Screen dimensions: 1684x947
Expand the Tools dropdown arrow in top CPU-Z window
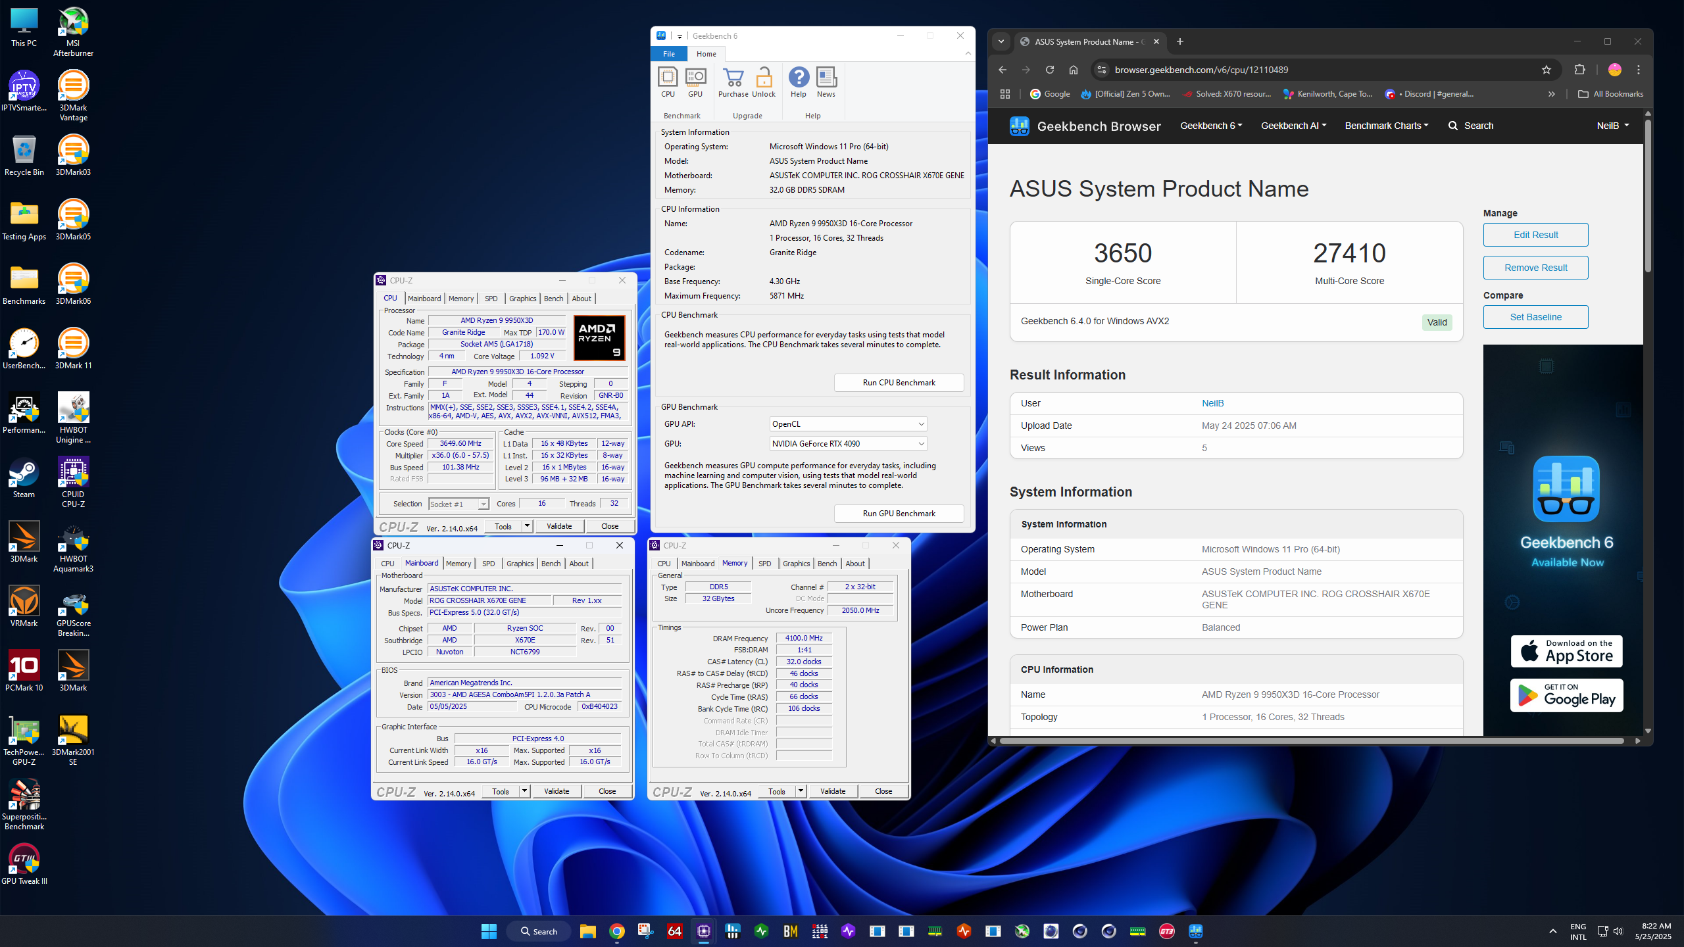click(x=527, y=526)
